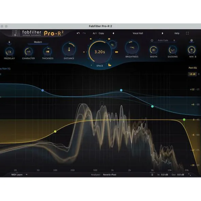Open the Help menu
This screenshot has height=201, width=201.
[177, 33]
